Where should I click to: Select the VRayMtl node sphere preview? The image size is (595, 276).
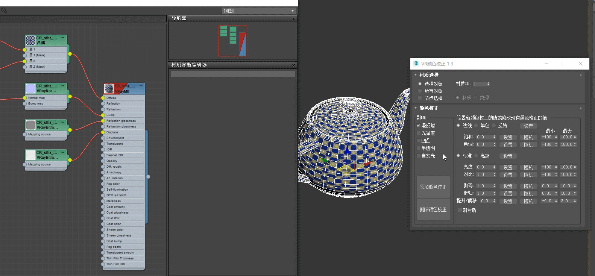[x=109, y=88]
